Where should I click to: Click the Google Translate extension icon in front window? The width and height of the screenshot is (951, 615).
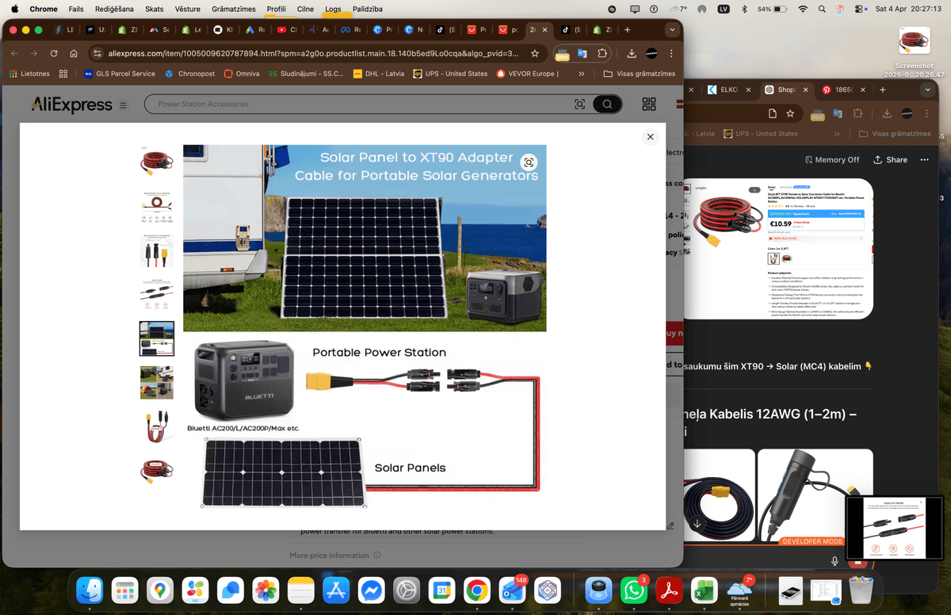pos(582,53)
